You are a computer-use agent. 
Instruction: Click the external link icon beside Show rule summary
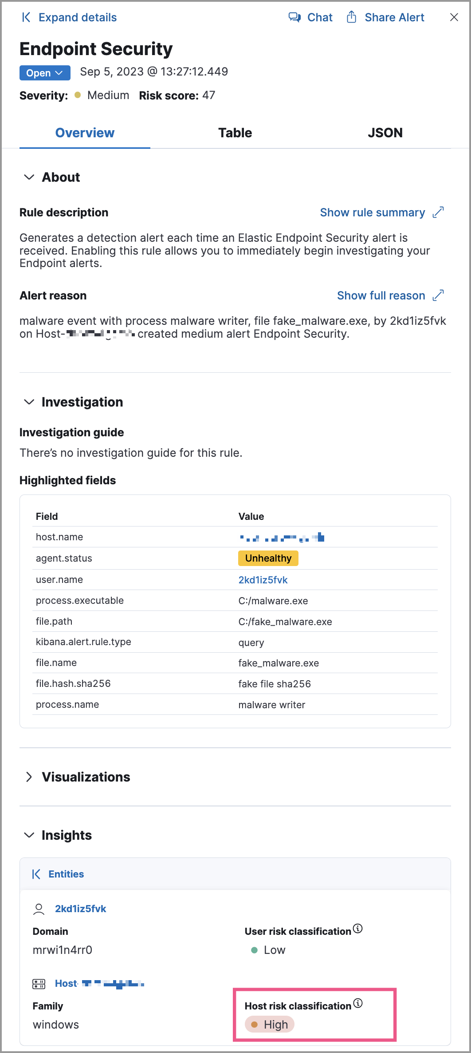point(438,212)
